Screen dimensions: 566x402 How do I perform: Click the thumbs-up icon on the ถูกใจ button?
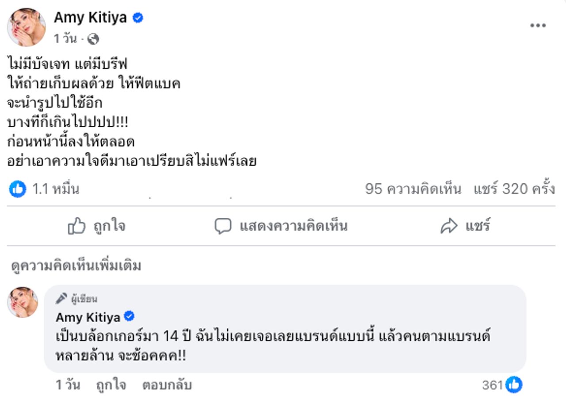[76, 226]
